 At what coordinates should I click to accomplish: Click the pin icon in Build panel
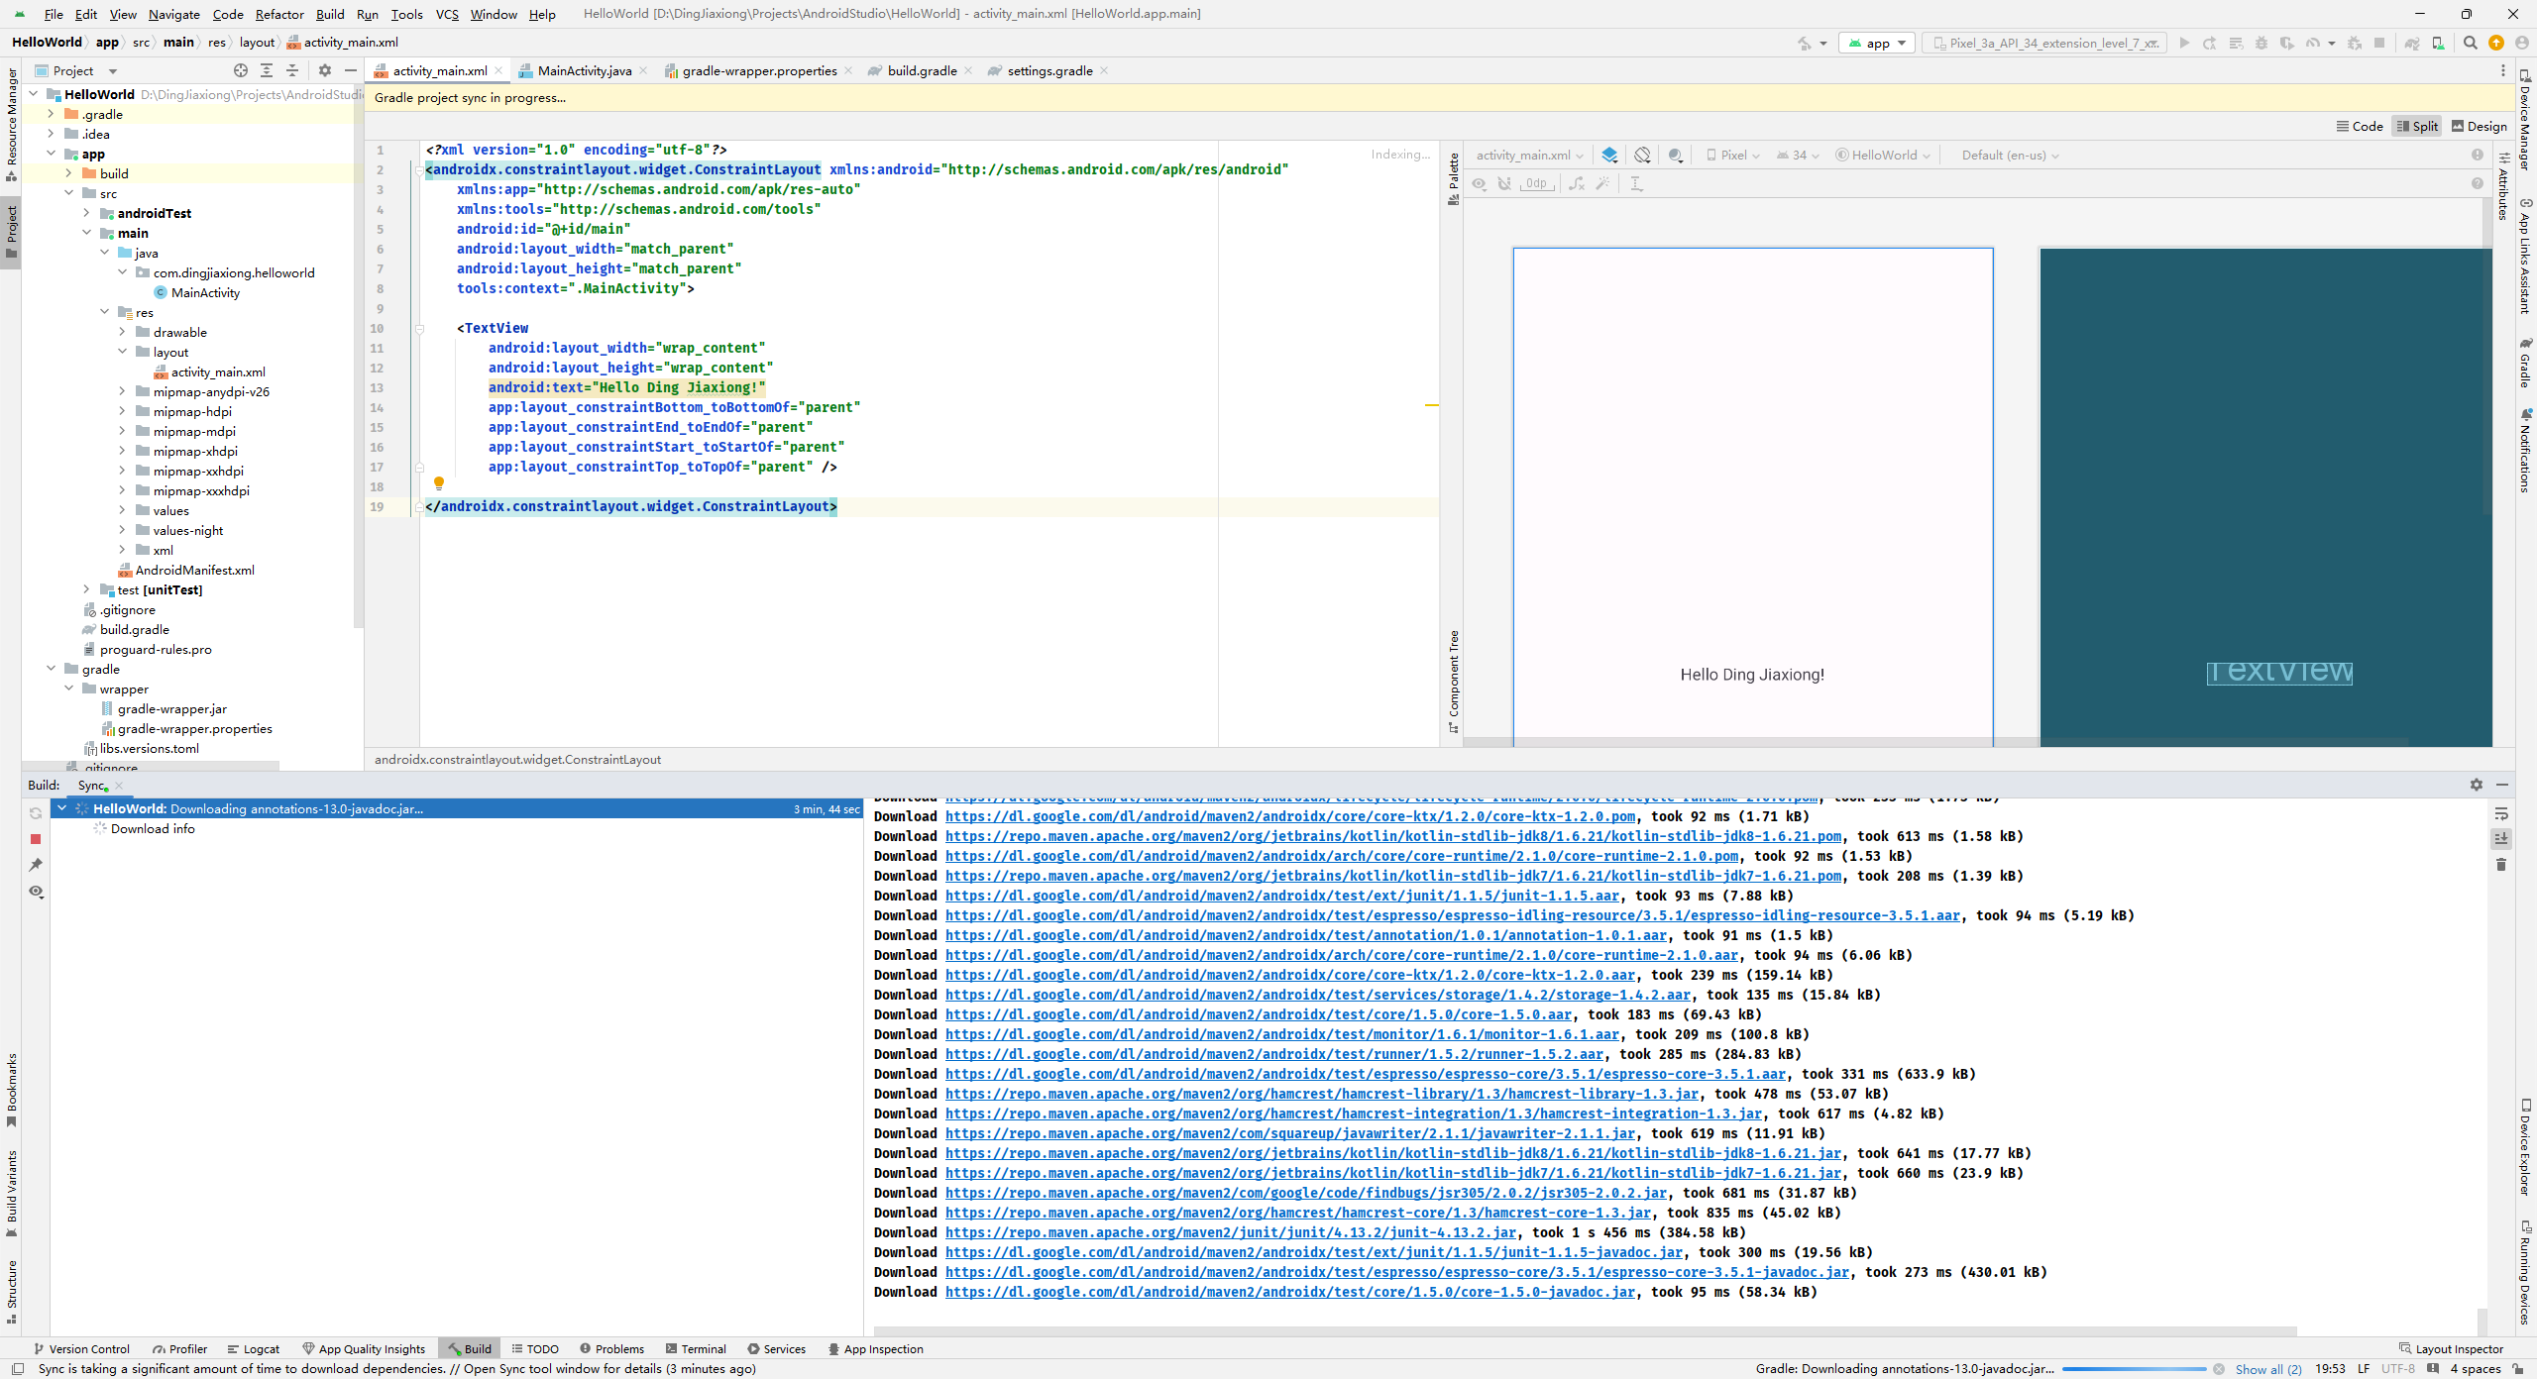tap(36, 865)
